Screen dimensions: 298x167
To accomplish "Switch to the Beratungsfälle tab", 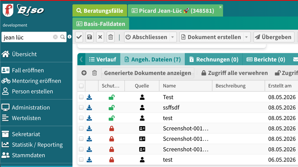I will [x=100, y=11].
